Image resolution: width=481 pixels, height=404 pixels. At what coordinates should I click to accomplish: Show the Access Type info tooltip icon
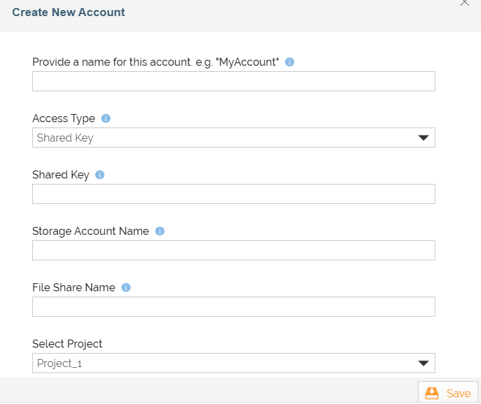click(105, 118)
